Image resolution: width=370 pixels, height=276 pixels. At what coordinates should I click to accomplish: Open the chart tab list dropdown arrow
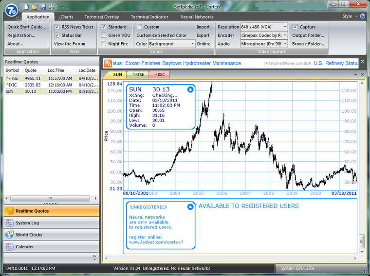(x=355, y=75)
